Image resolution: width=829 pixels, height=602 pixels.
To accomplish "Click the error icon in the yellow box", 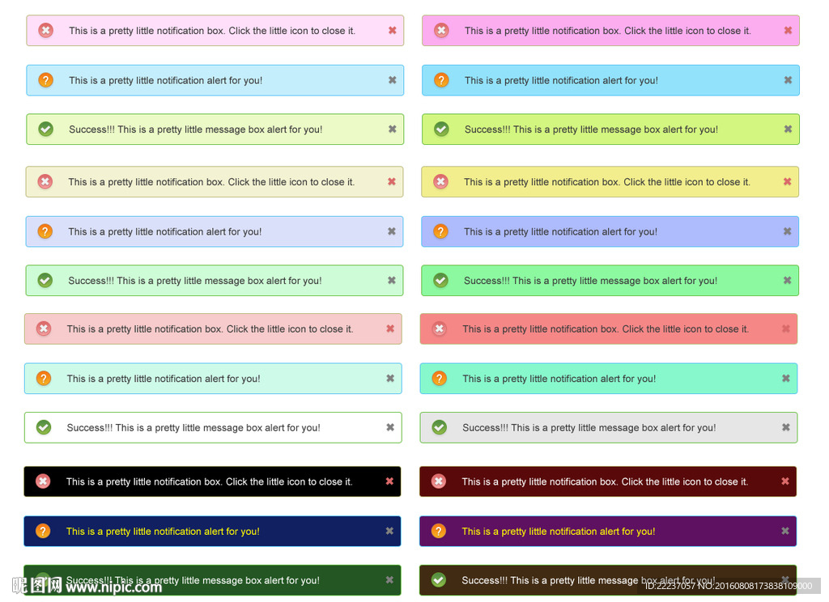I will [x=440, y=182].
